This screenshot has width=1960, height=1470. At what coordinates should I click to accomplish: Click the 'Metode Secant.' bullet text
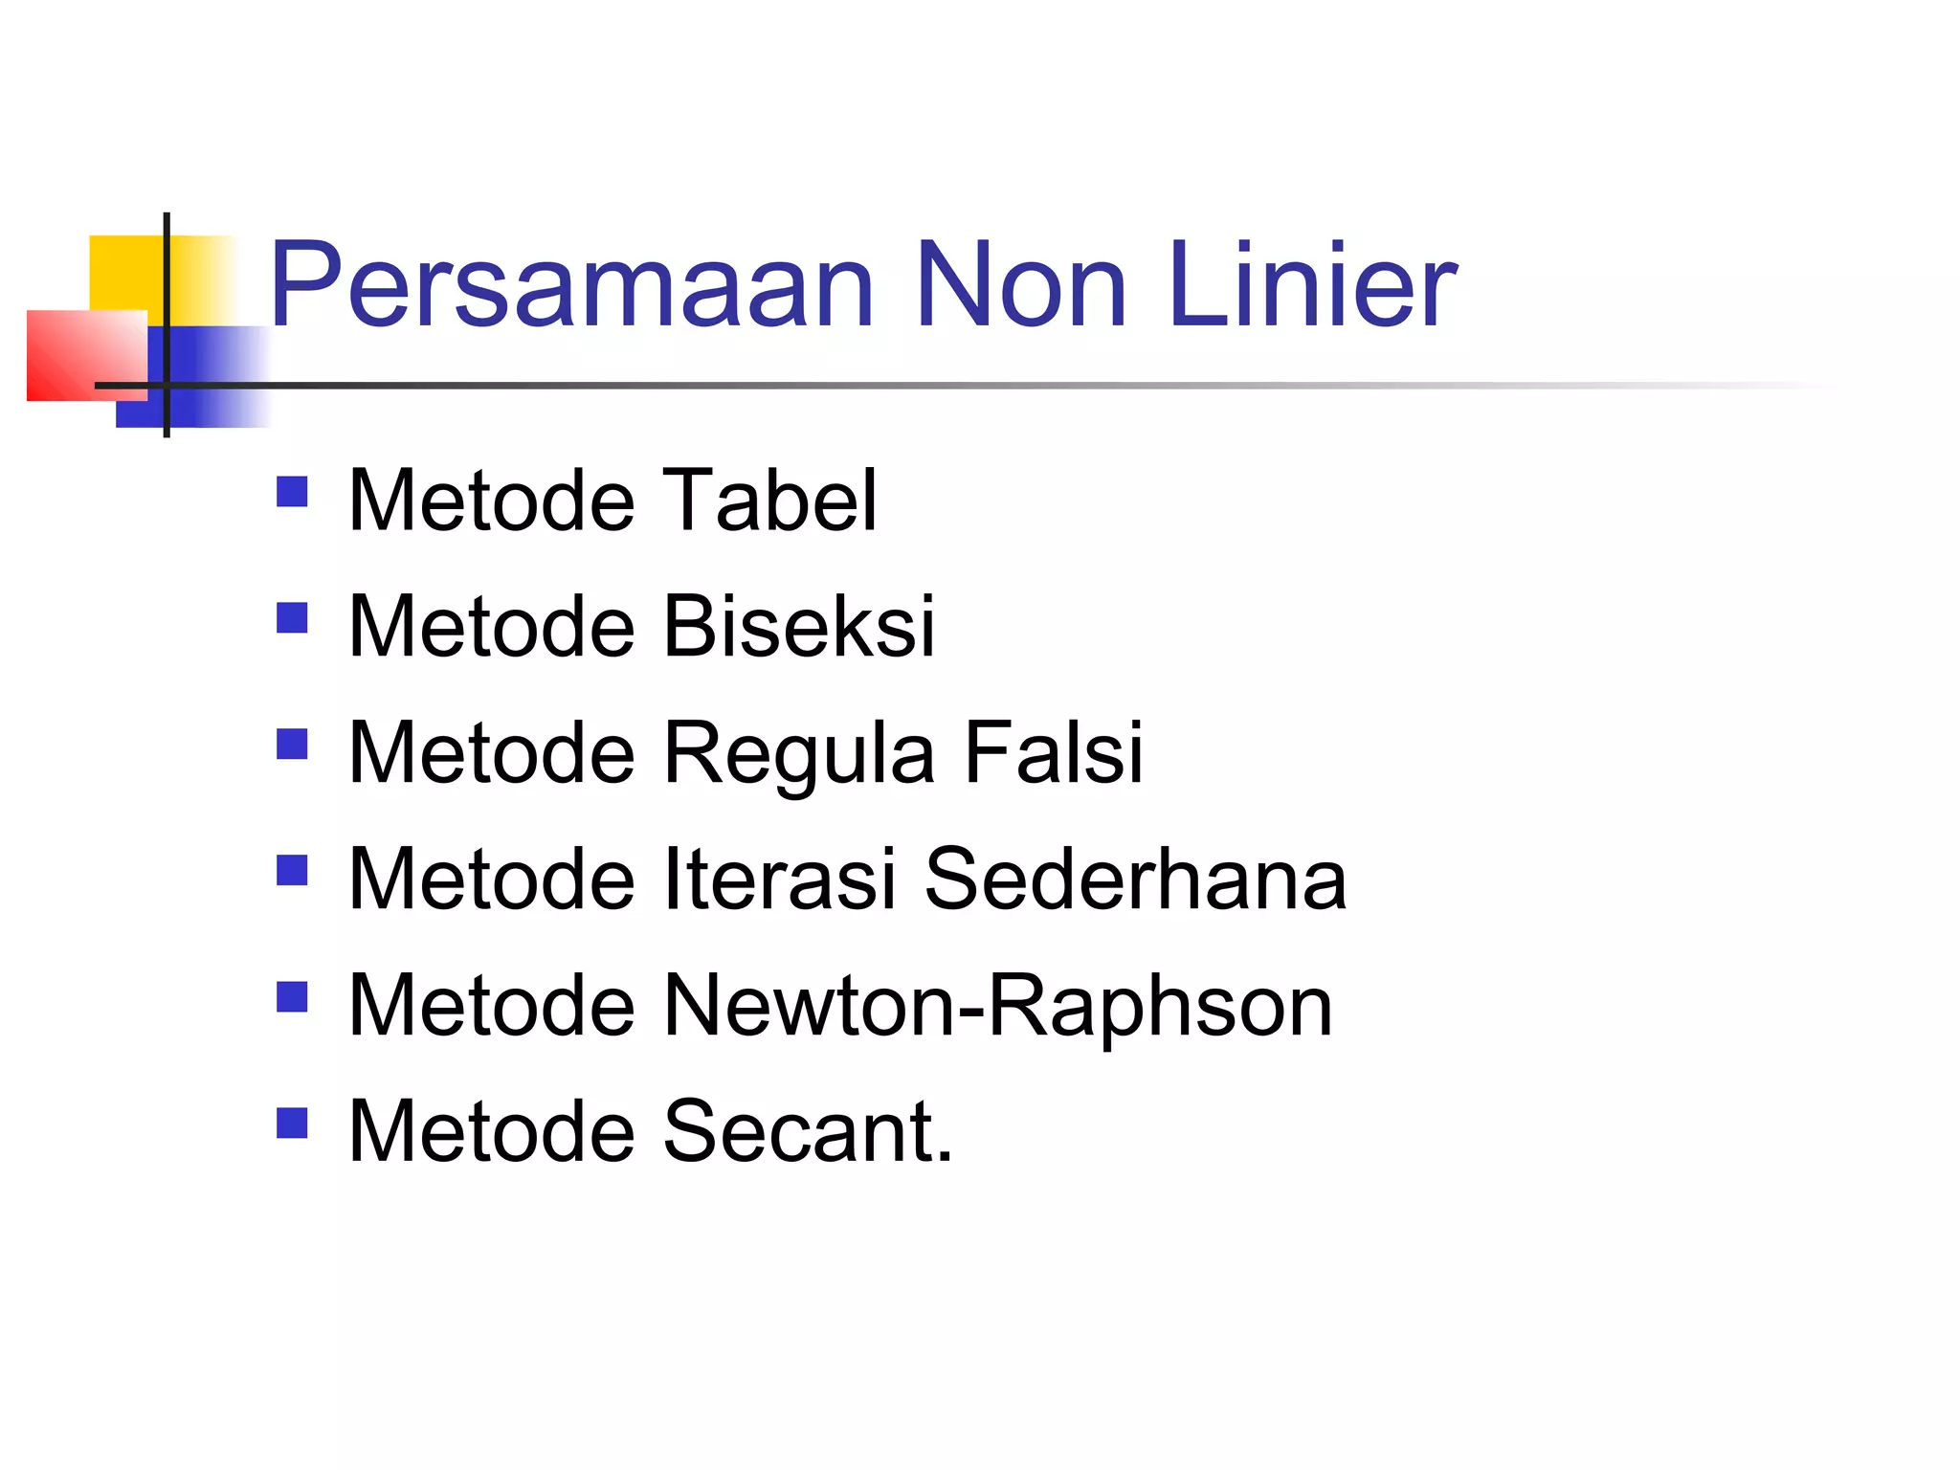(651, 1131)
